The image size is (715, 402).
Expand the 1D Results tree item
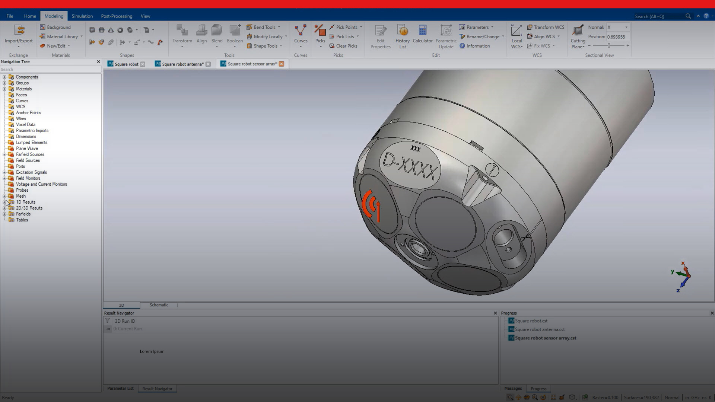point(4,202)
